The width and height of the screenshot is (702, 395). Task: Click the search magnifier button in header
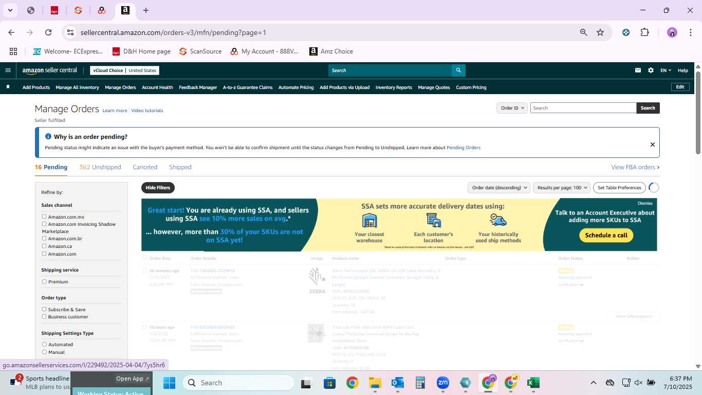[x=458, y=70]
